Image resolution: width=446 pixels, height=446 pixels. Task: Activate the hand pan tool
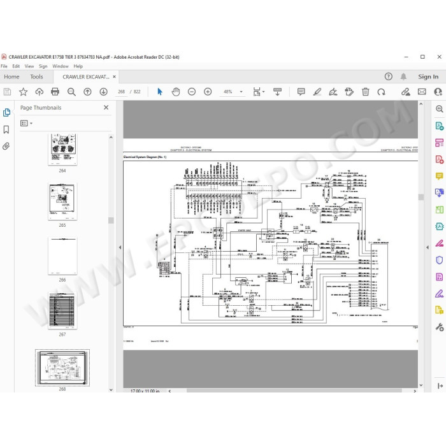click(x=176, y=92)
